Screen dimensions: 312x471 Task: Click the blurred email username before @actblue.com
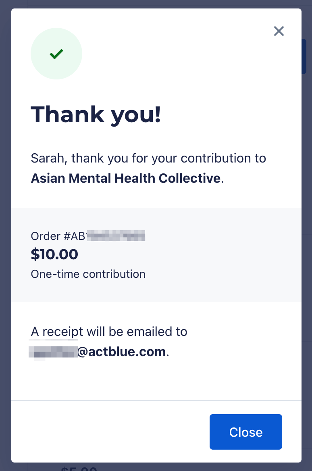[x=53, y=352]
